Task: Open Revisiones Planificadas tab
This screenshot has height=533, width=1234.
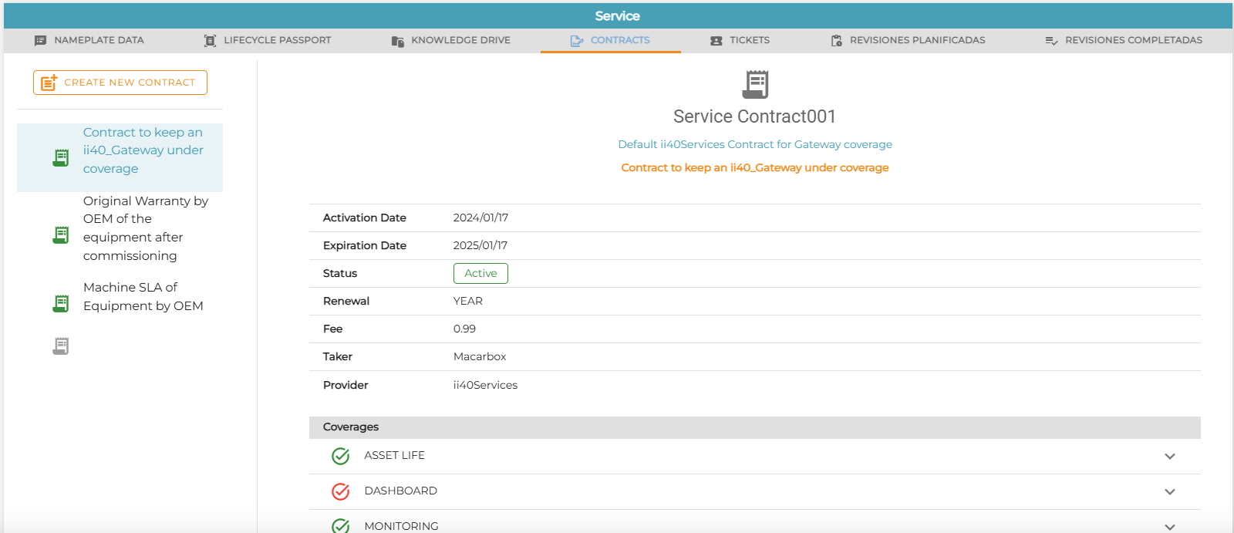Action: (908, 40)
